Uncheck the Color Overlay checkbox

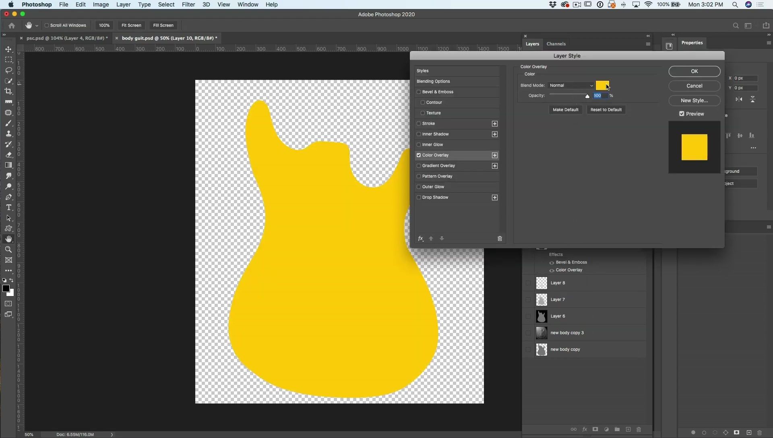[x=419, y=155]
